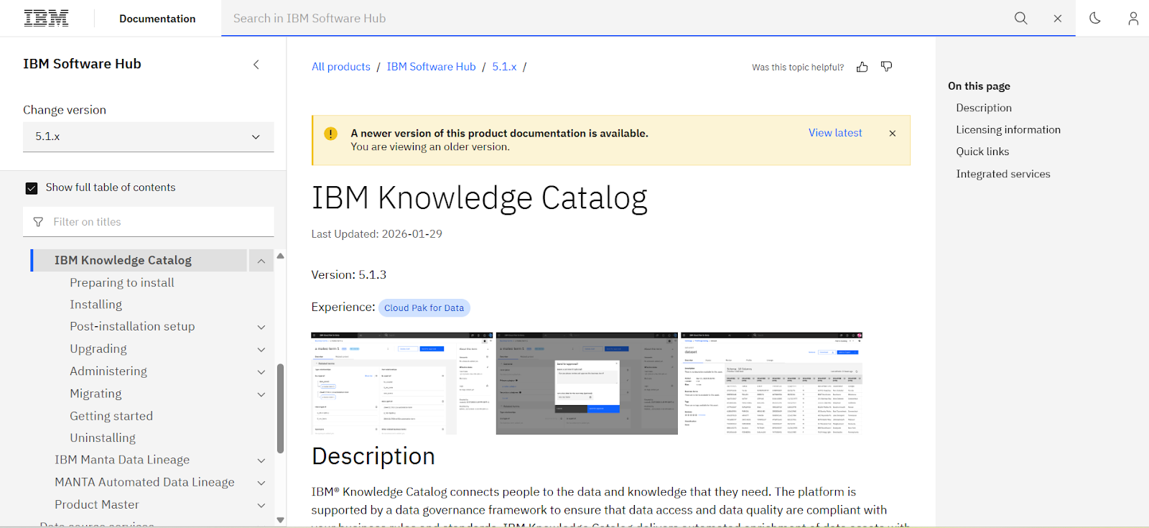Screen dimensions: 1149x528
Task: Click the first business term screenshot thumbnail
Action: 402,384
